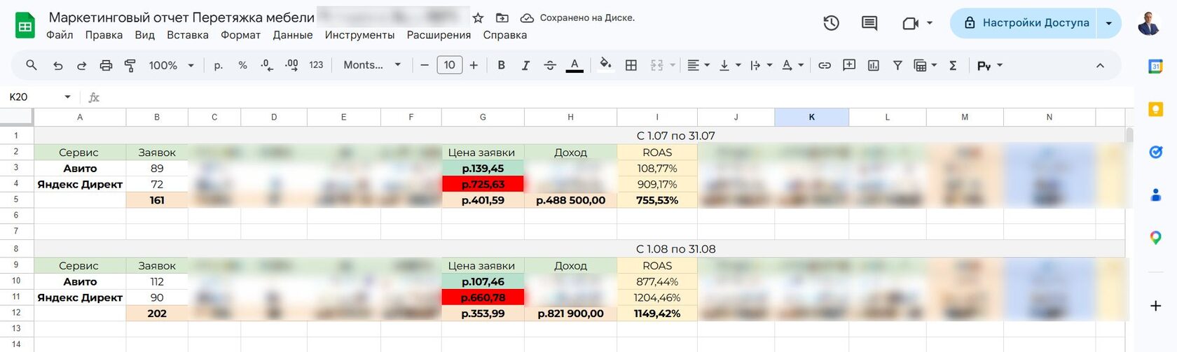
Task: Collapse the menus with chevron
Action: 1100,65
